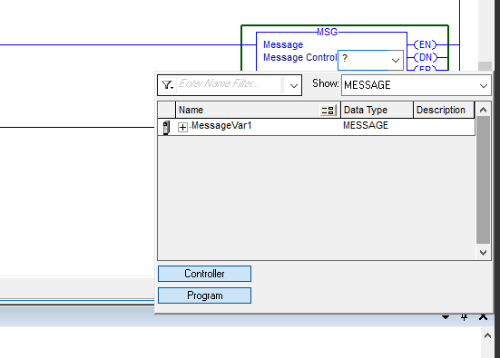Click the DN output bit of MSG

(425, 57)
